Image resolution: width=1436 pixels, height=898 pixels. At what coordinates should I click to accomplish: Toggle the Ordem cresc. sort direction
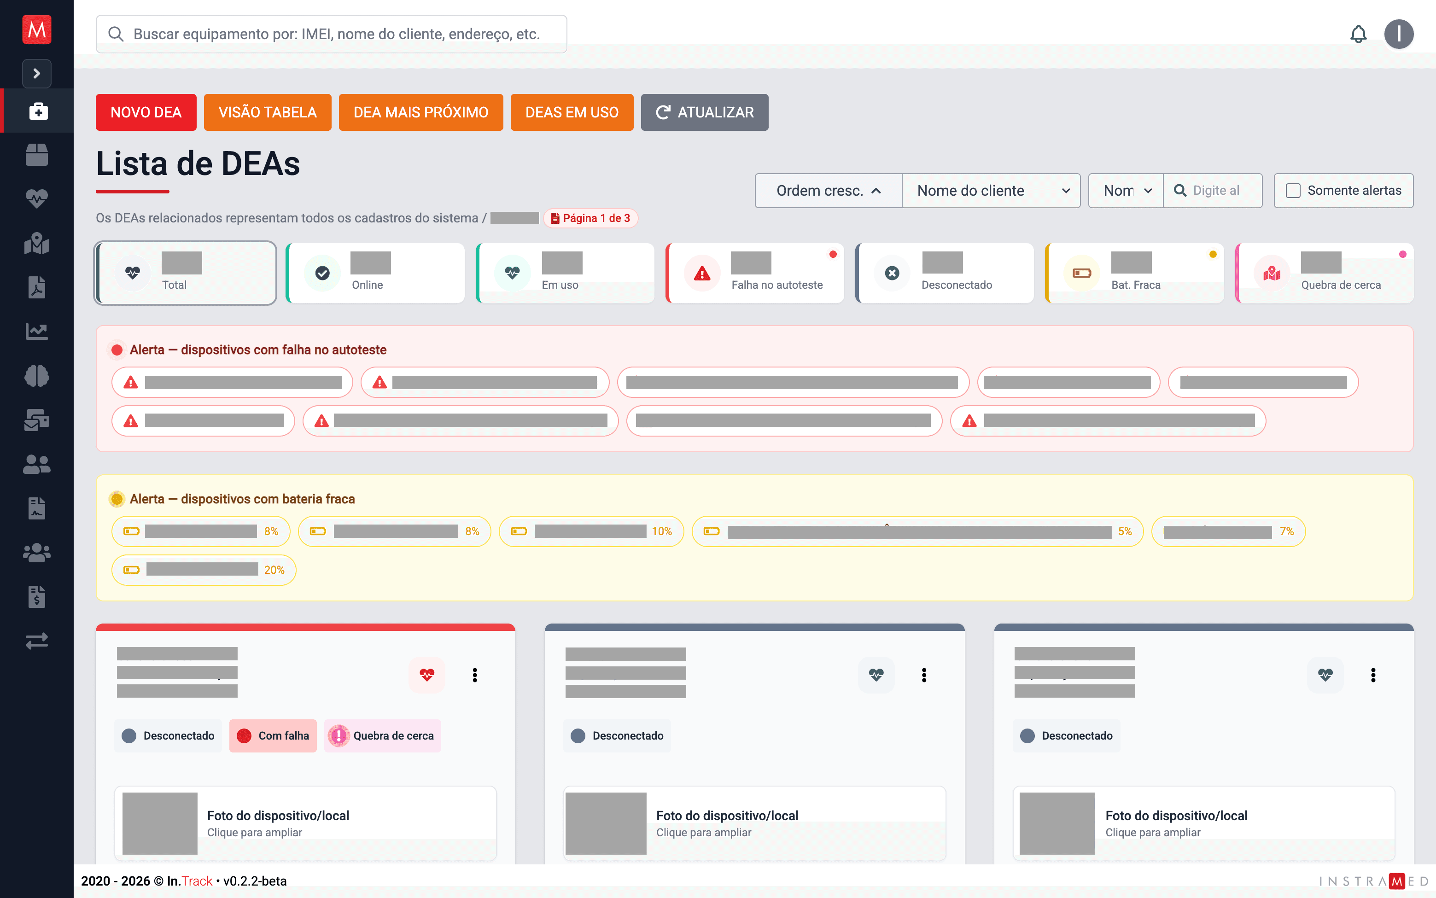829,191
